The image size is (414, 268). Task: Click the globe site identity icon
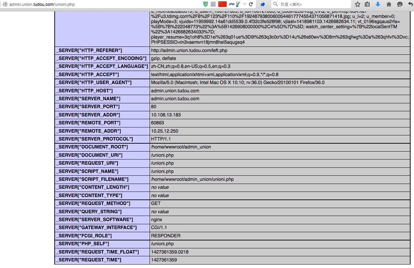point(5,4)
